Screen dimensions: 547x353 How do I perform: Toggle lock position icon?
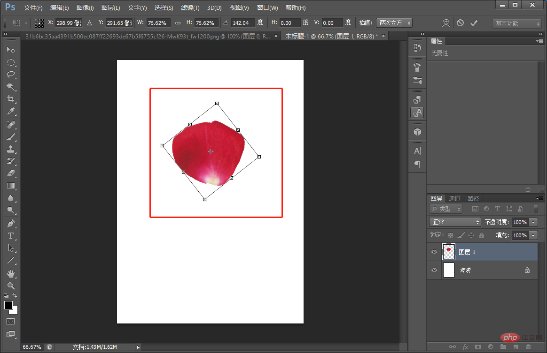(x=471, y=235)
